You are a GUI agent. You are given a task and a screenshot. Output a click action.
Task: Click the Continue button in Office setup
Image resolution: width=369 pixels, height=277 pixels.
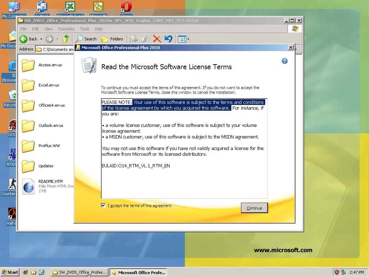(x=254, y=208)
